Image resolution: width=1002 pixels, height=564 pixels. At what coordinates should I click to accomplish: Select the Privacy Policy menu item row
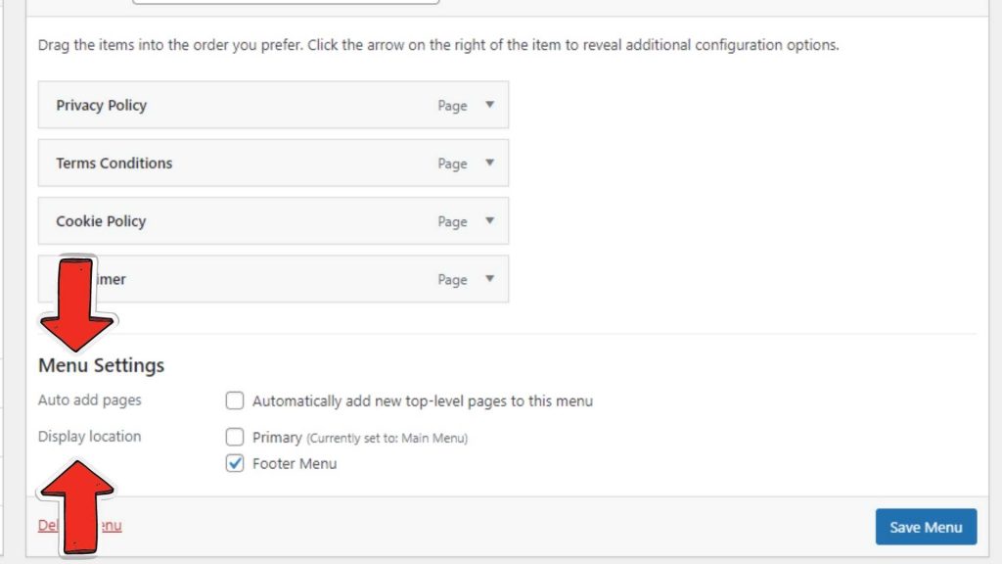(245, 105)
